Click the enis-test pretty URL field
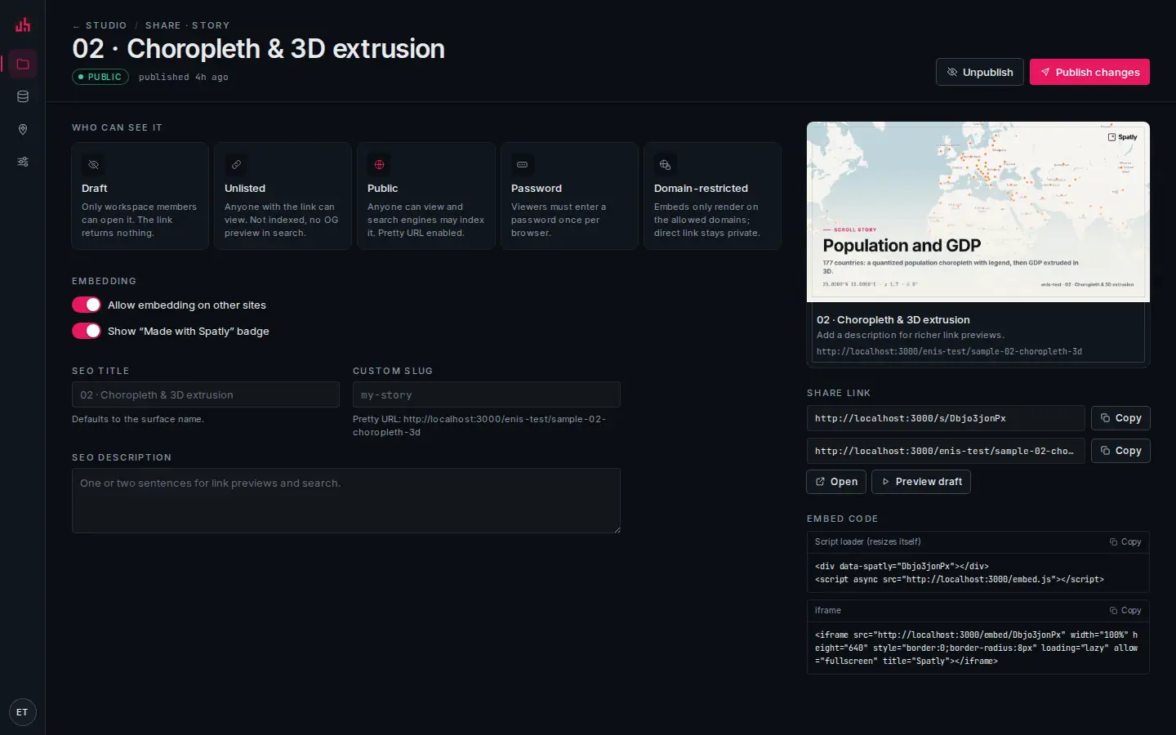Viewport: 1176px width, 735px height. tap(946, 451)
